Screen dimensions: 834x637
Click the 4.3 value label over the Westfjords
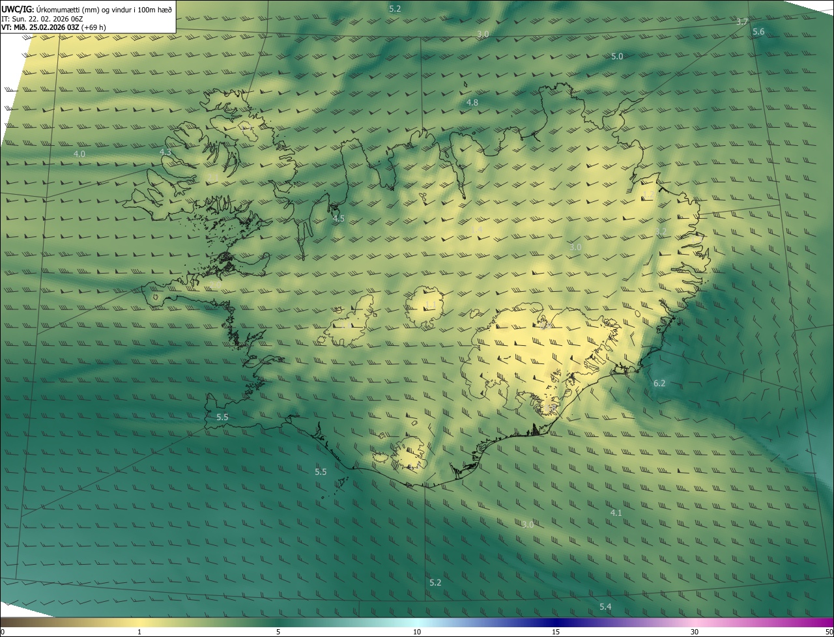point(165,152)
